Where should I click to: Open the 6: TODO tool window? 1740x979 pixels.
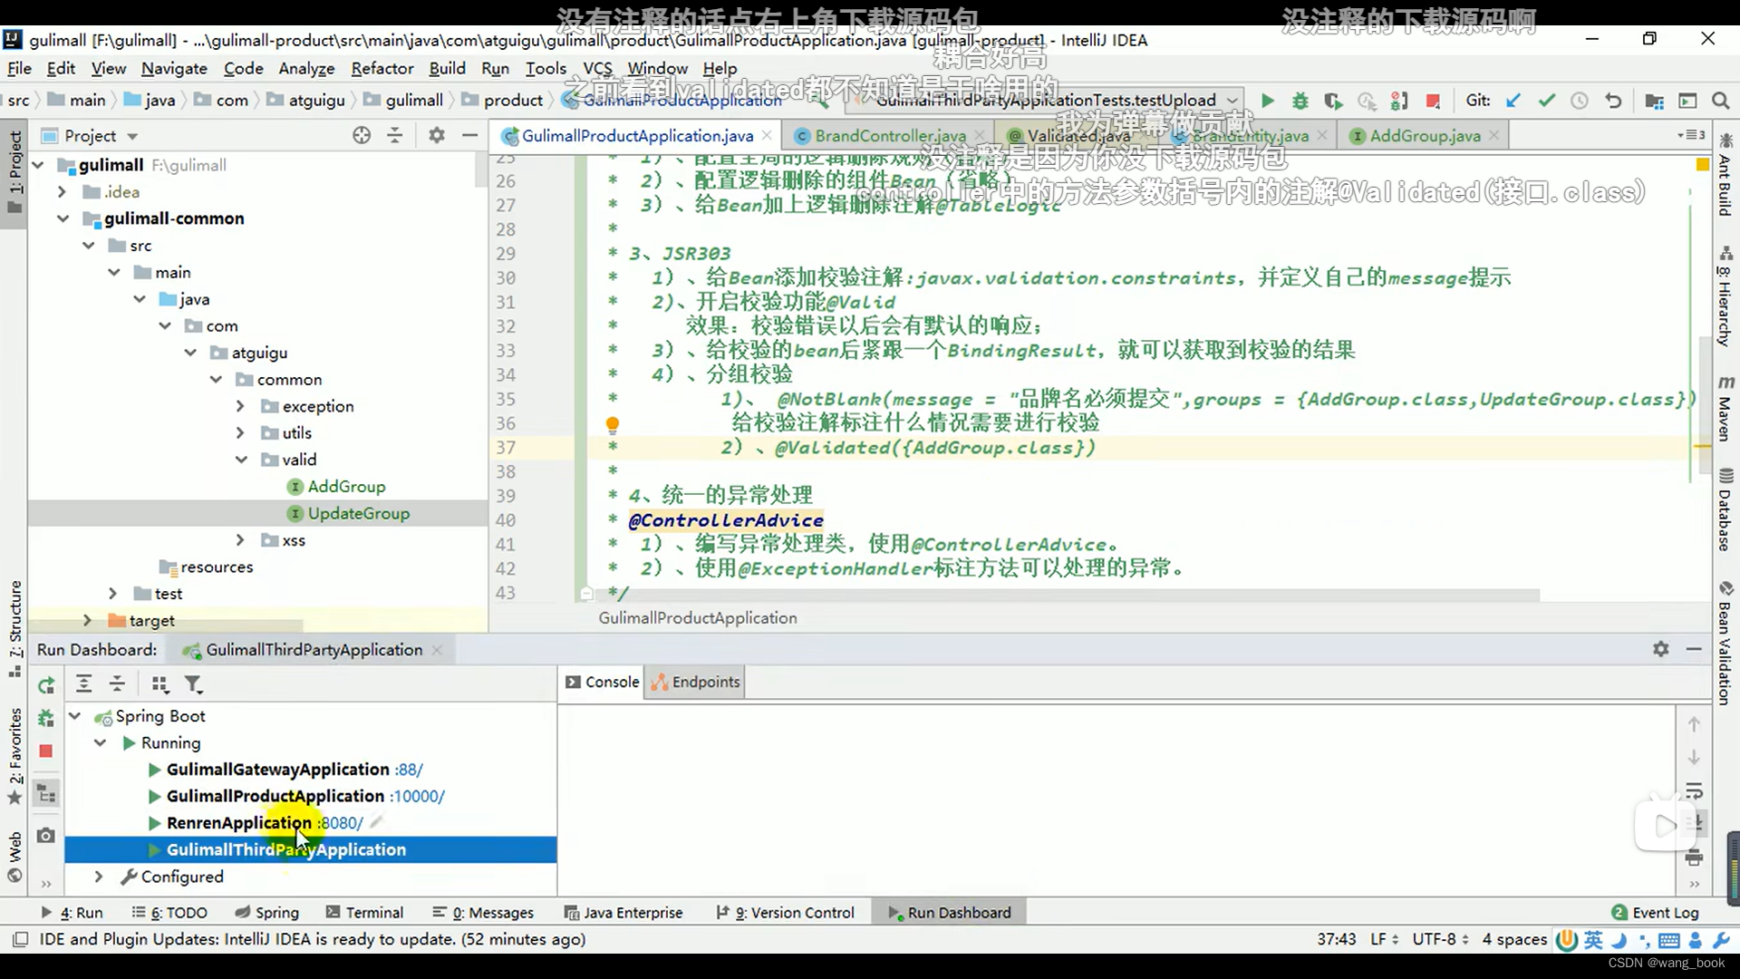169,912
